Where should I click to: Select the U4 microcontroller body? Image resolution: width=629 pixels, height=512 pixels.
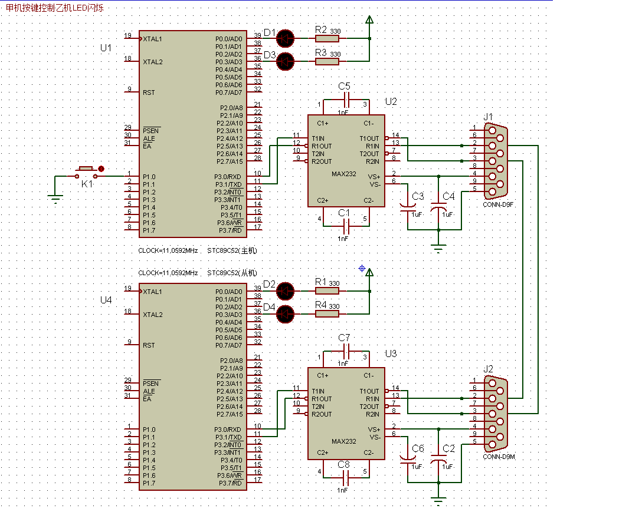click(193, 387)
